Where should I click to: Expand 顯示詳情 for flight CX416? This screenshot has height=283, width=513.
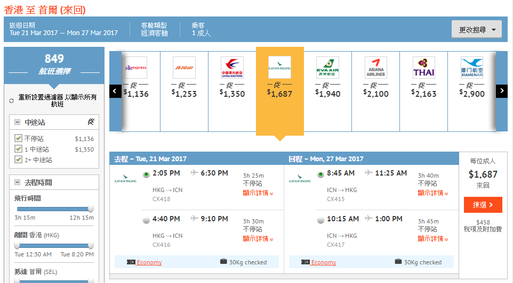coord(258,239)
